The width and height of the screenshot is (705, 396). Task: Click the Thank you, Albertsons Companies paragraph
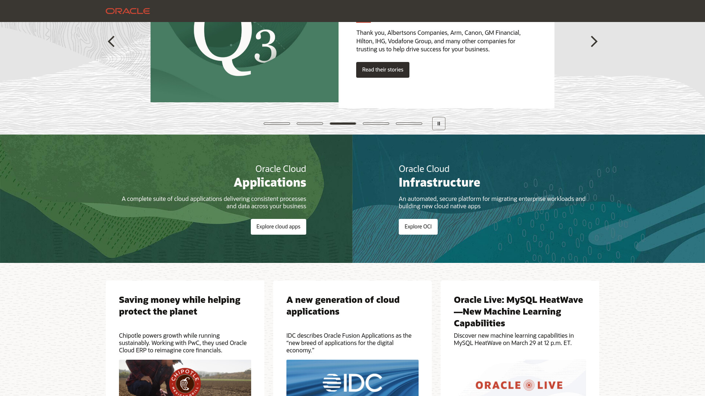(438, 41)
